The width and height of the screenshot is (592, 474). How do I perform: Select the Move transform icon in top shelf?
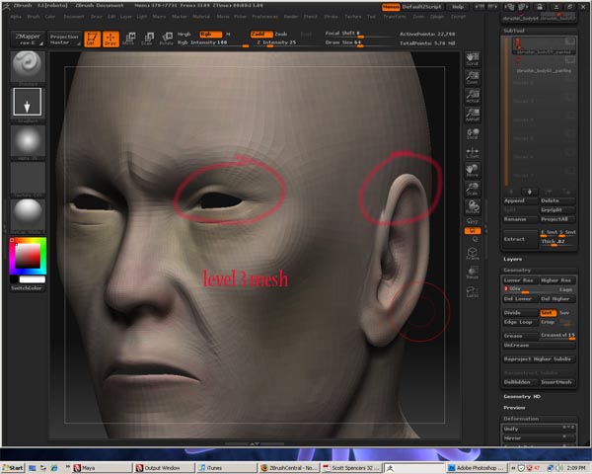click(129, 39)
